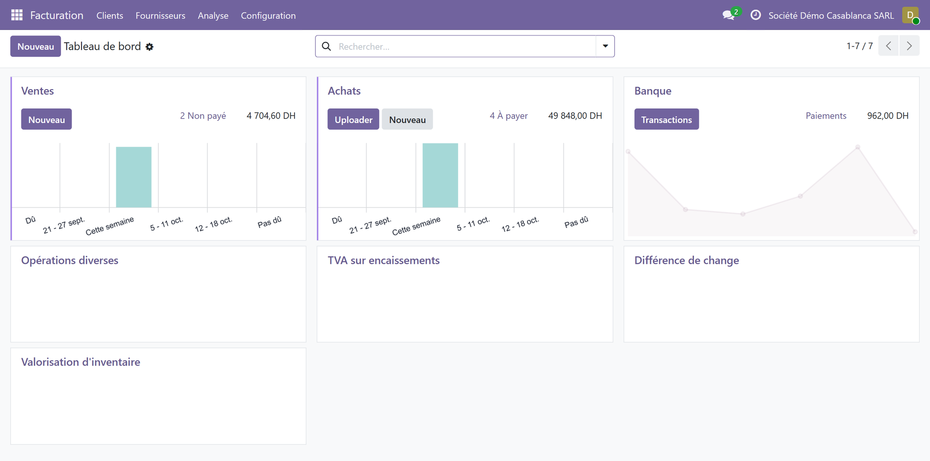
Task: Click the Banque line chart
Action: point(772,190)
